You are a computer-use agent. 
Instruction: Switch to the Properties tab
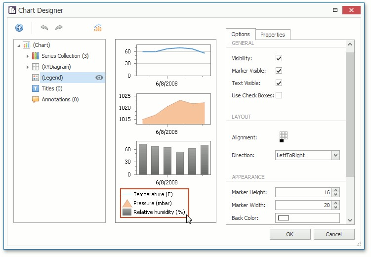pos(273,35)
